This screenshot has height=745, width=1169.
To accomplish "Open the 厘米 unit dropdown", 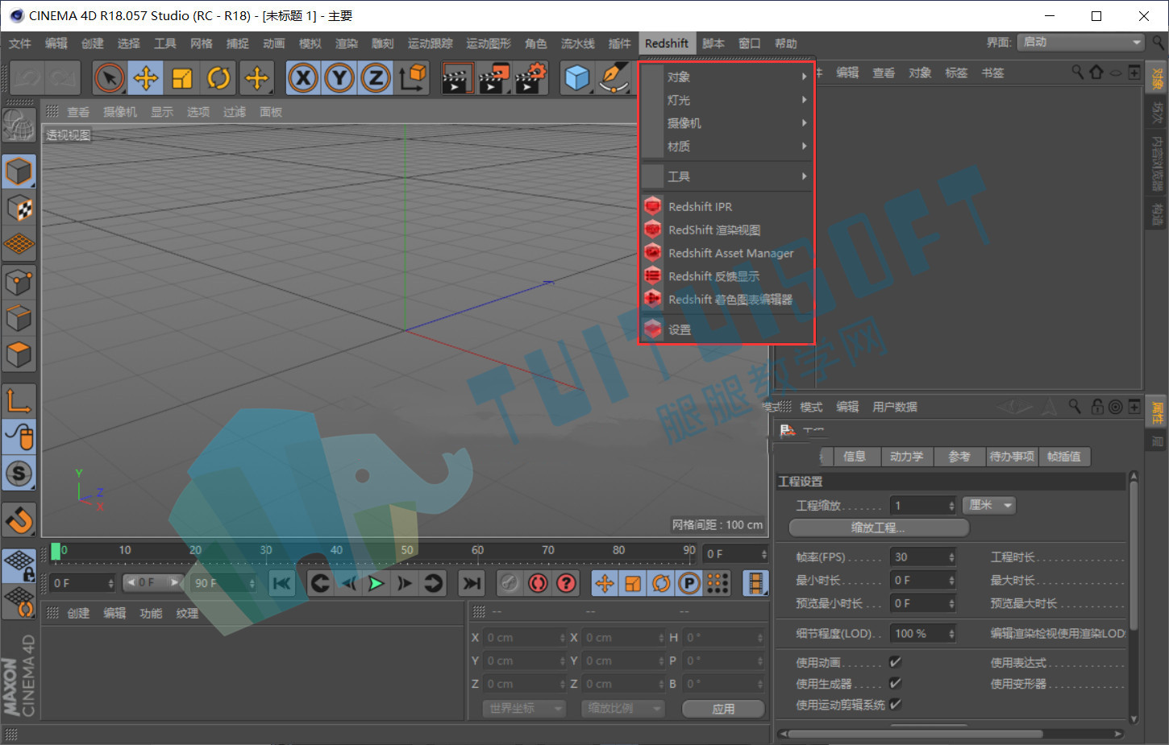I will click(x=989, y=505).
